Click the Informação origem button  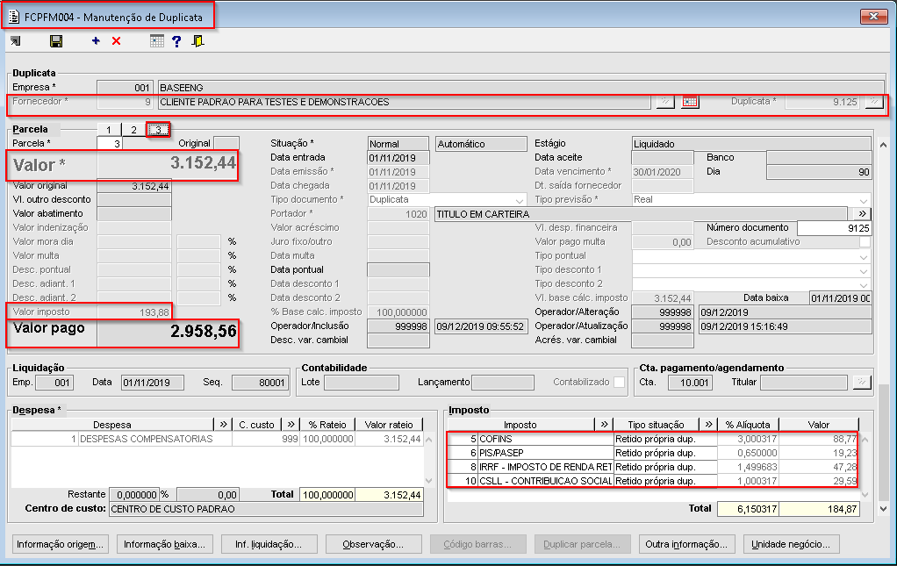60,544
